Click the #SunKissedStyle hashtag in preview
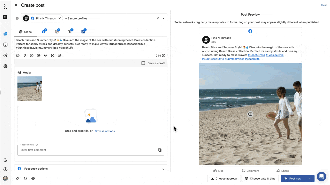The height and width of the screenshot is (185, 330). tap(213, 59)
